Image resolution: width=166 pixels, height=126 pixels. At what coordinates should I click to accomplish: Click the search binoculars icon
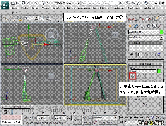[x=121, y=3]
